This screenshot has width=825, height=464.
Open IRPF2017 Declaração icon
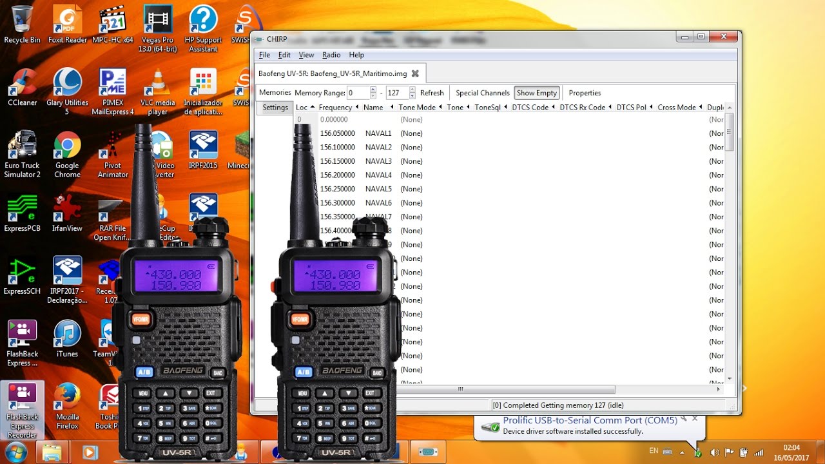coord(67,280)
